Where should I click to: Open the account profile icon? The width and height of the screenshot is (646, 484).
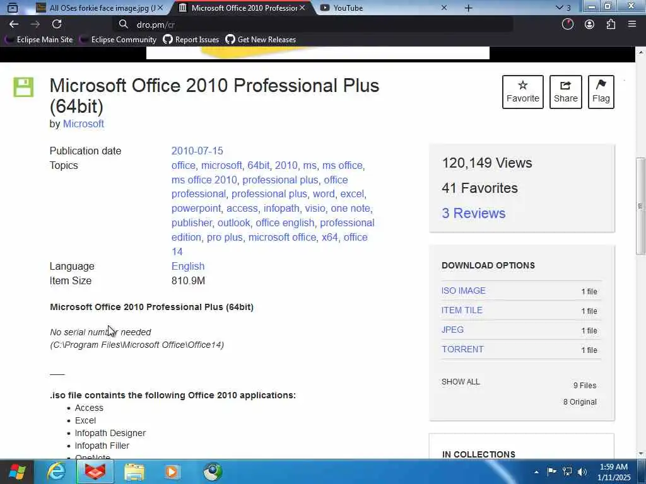tap(590, 25)
